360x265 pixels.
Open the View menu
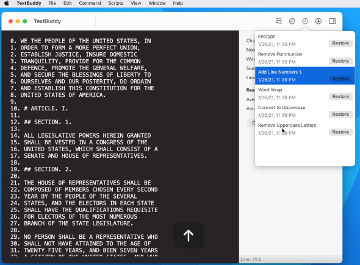tap(136, 3)
